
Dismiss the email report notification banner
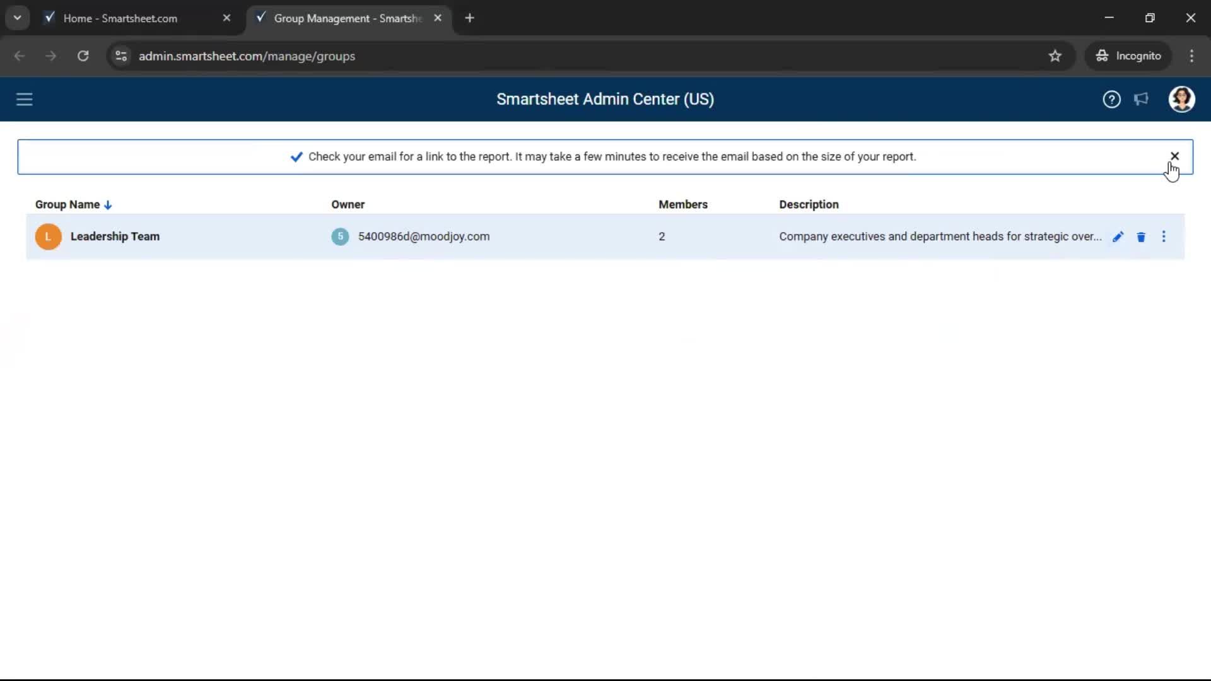(1174, 156)
